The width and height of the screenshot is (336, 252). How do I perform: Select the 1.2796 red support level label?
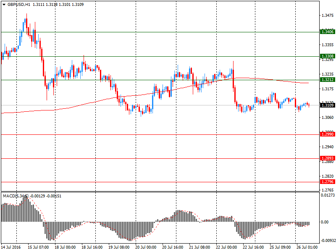[x=328, y=182]
